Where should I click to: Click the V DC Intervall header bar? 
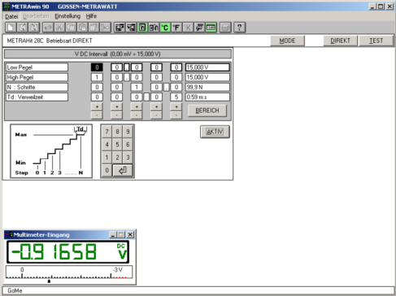click(118, 54)
